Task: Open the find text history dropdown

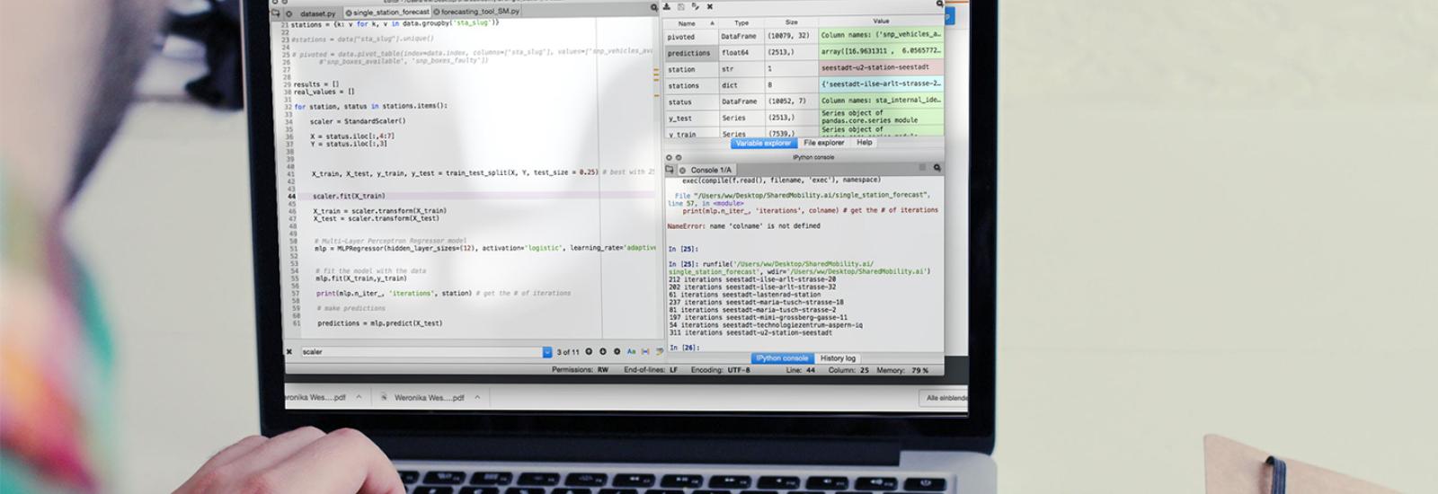Action: (547, 352)
